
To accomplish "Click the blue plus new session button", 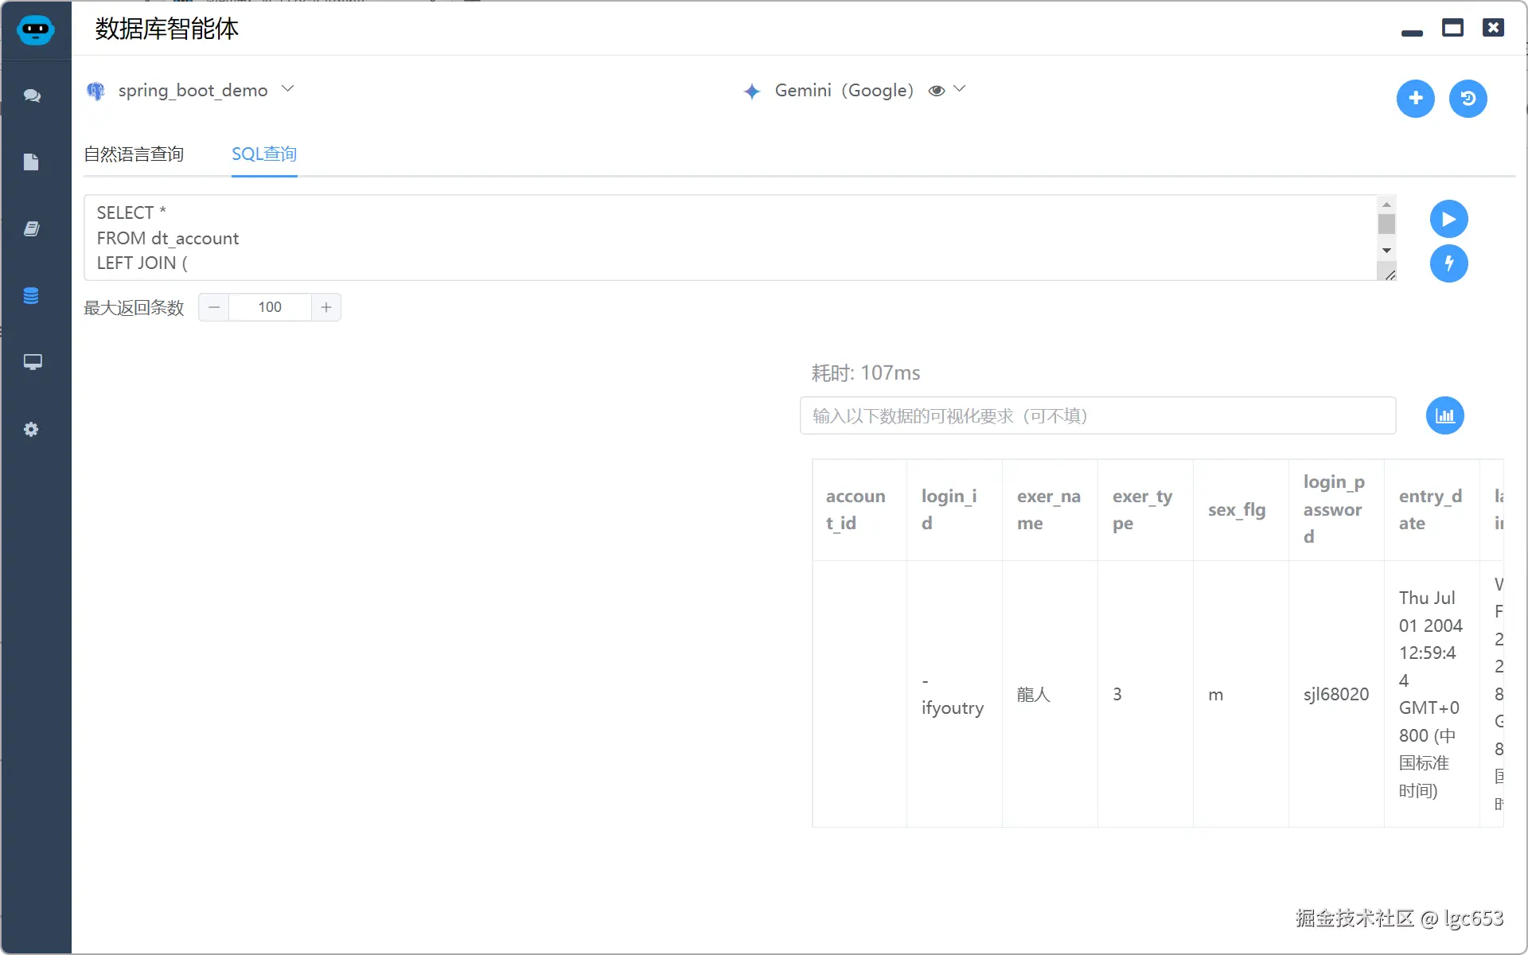I will [1415, 99].
